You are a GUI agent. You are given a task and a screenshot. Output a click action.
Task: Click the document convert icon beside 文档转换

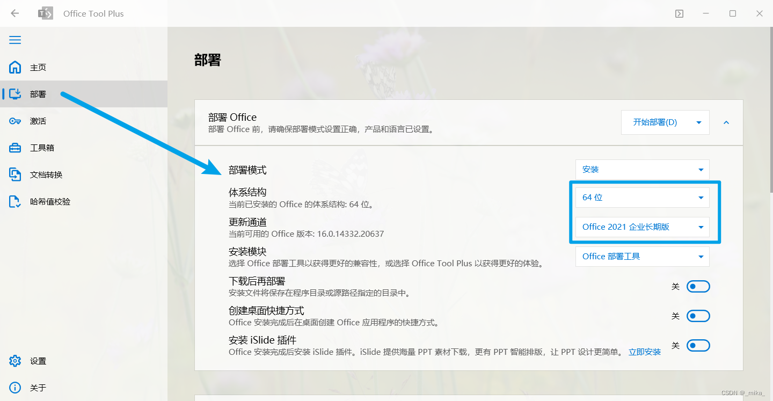(15, 174)
